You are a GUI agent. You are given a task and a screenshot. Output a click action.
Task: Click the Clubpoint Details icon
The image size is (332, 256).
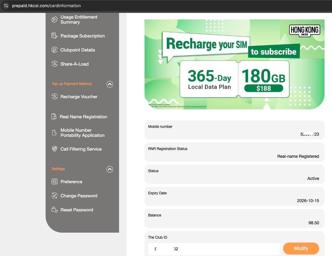coord(54,50)
